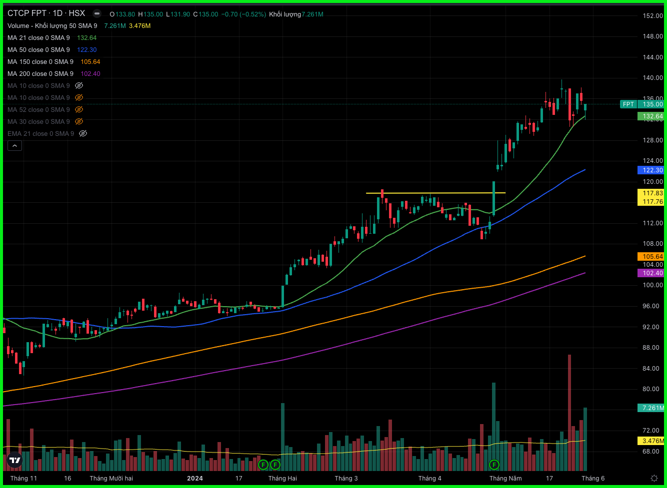Click the TradingView logo icon
667x488 pixels.
click(x=15, y=461)
